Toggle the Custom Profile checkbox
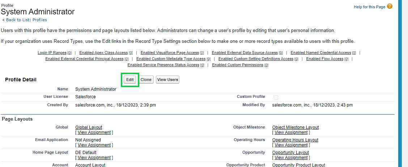The height and width of the screenshot is (167, 408). click(276, 97)
